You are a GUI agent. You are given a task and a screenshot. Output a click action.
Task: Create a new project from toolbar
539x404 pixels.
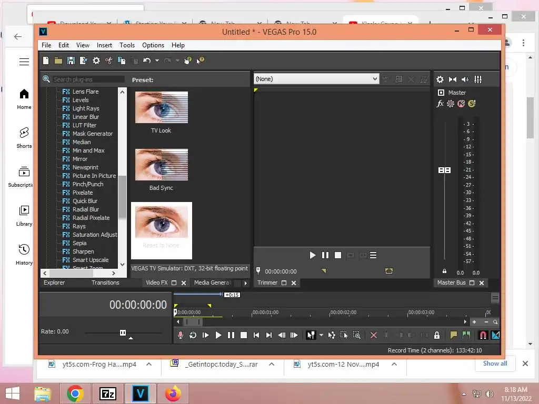pos(46,61)
